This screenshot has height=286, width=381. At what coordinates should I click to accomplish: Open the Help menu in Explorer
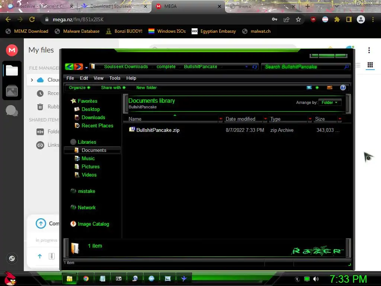coord(131,78)
